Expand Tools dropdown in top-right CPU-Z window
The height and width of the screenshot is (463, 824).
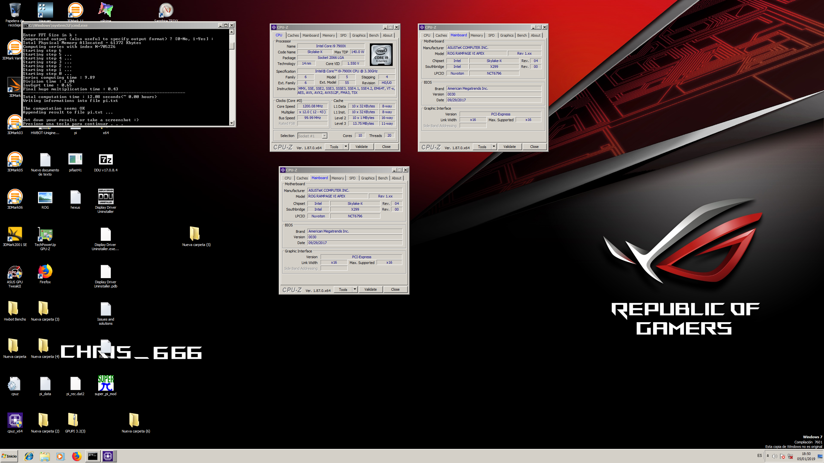pos(494,147)
